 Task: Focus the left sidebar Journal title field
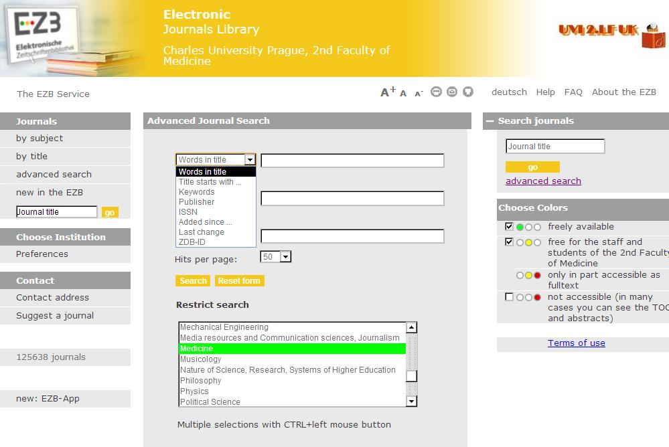click(57, 212)
